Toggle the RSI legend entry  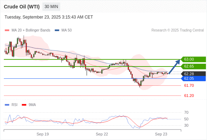(11, 105)
